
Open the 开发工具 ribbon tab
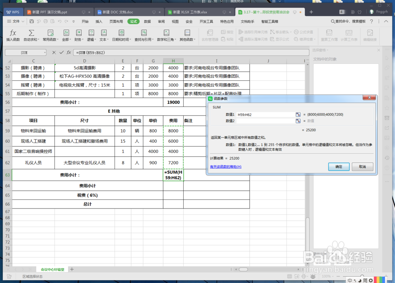pos(206,22)
